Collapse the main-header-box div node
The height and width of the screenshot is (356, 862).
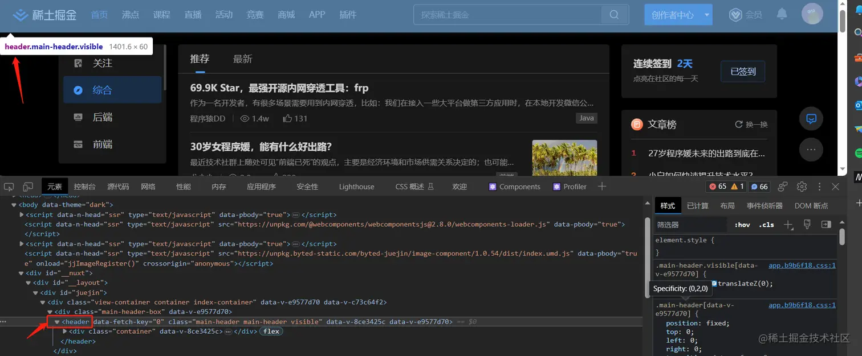point(50,312)
